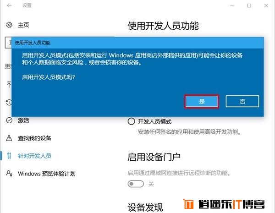Image resolution: width=275 pixels, height=213 pixels.
Task: Click the 针对开发人员 tools icon
Action: [9, 156]
